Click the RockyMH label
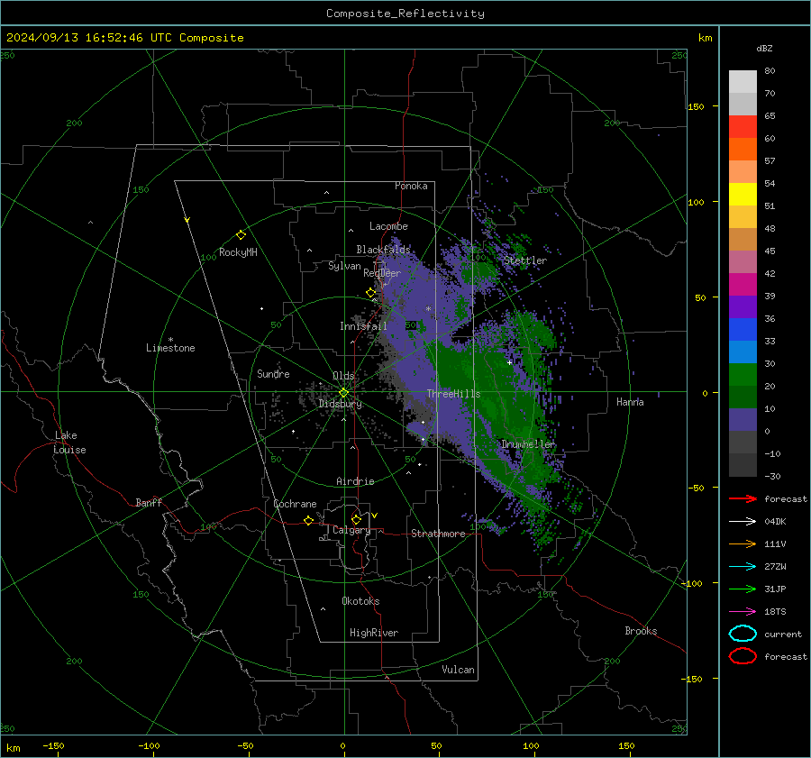 coord(238,252)
